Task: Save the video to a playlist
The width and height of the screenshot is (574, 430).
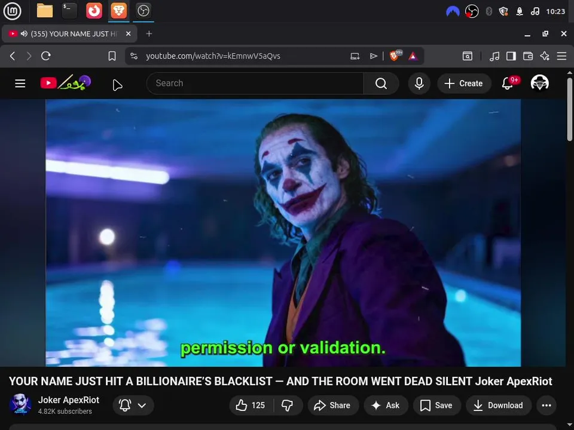Action: pyautogui.click(x=436, y=405)
